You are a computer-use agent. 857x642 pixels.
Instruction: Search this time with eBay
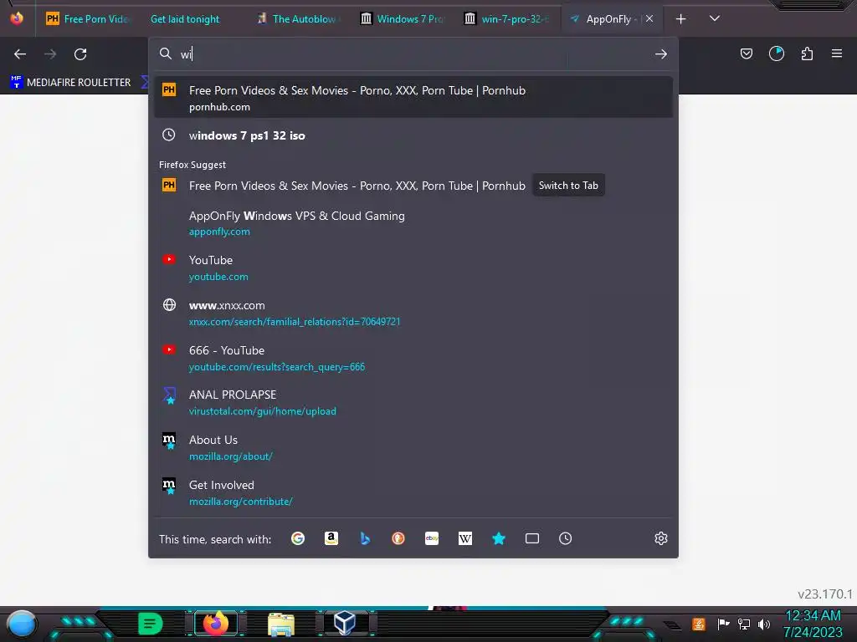coord(432,539)
